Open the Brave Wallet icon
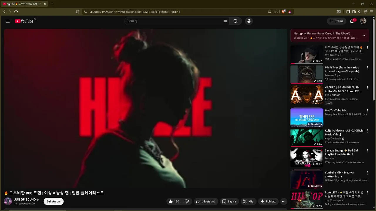The width and height of the screenshot is (376, 211). click(354, 12)
